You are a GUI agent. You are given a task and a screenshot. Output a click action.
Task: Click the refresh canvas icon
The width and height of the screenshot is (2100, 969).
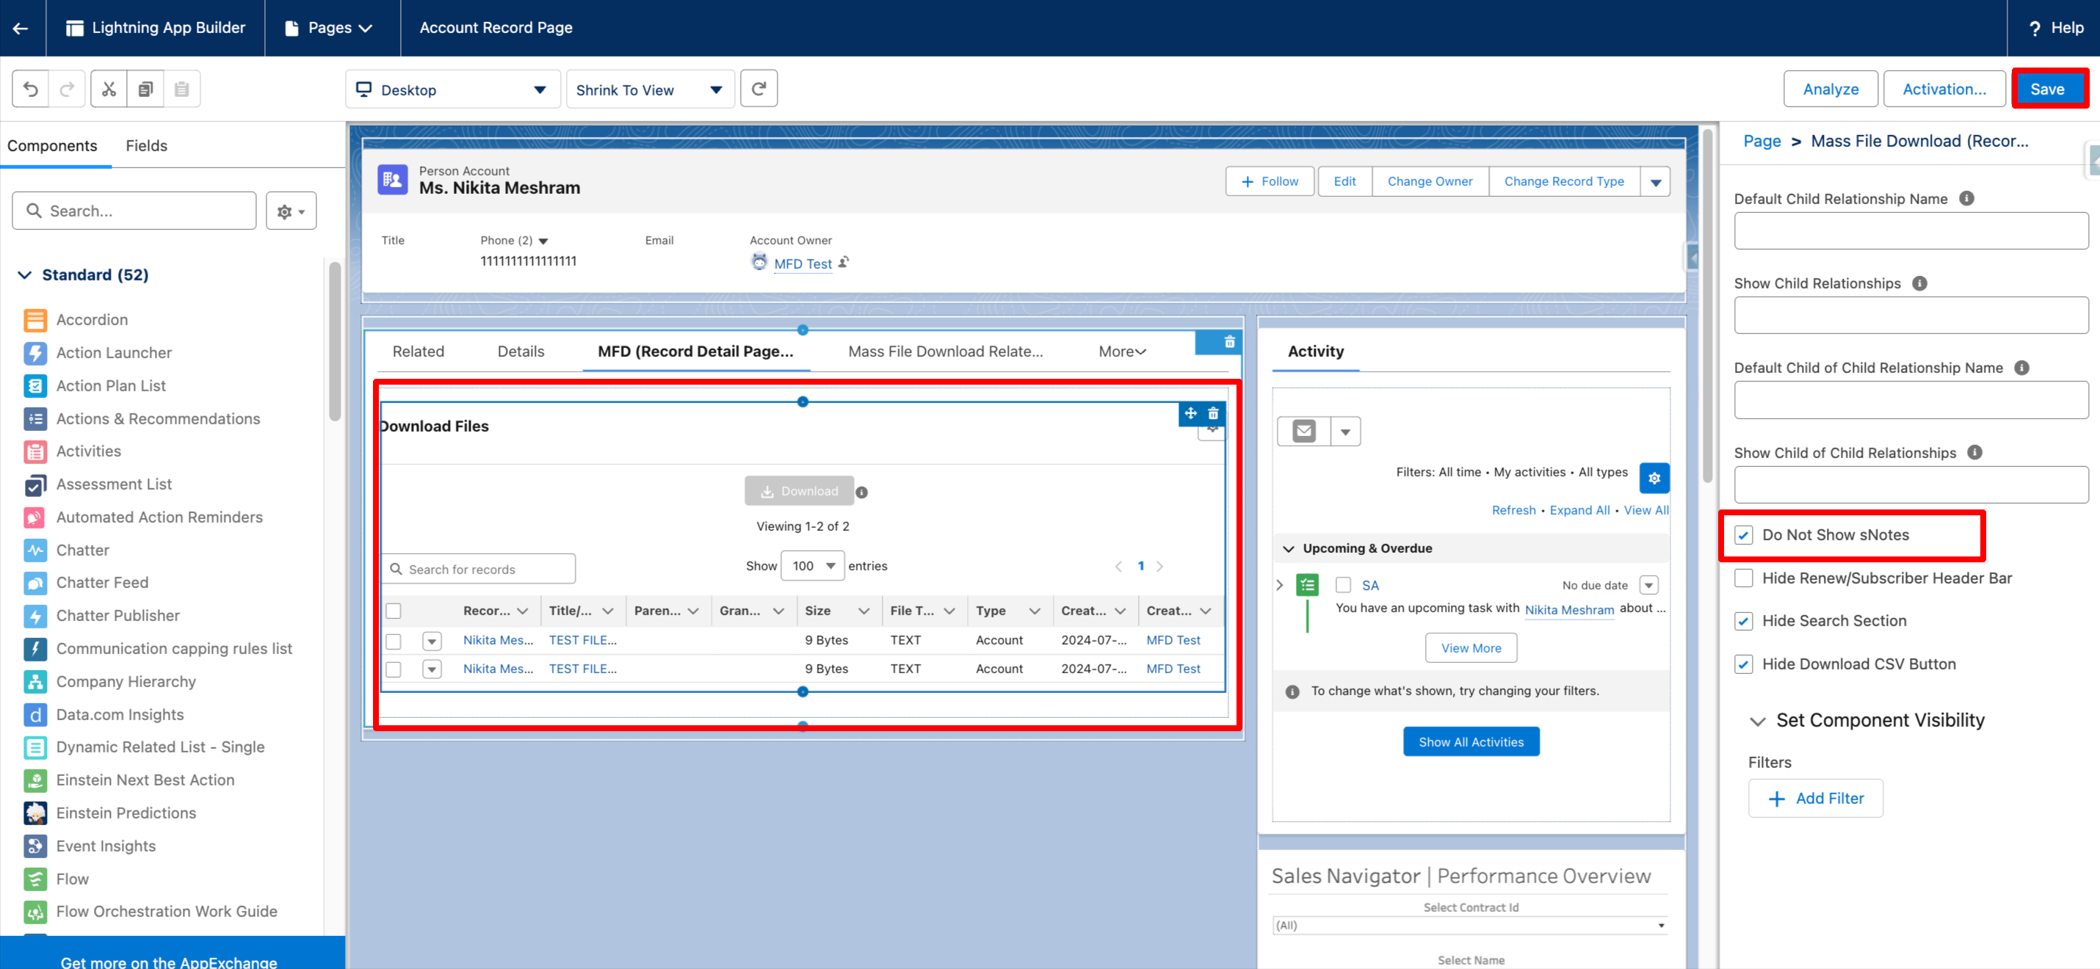758,89
